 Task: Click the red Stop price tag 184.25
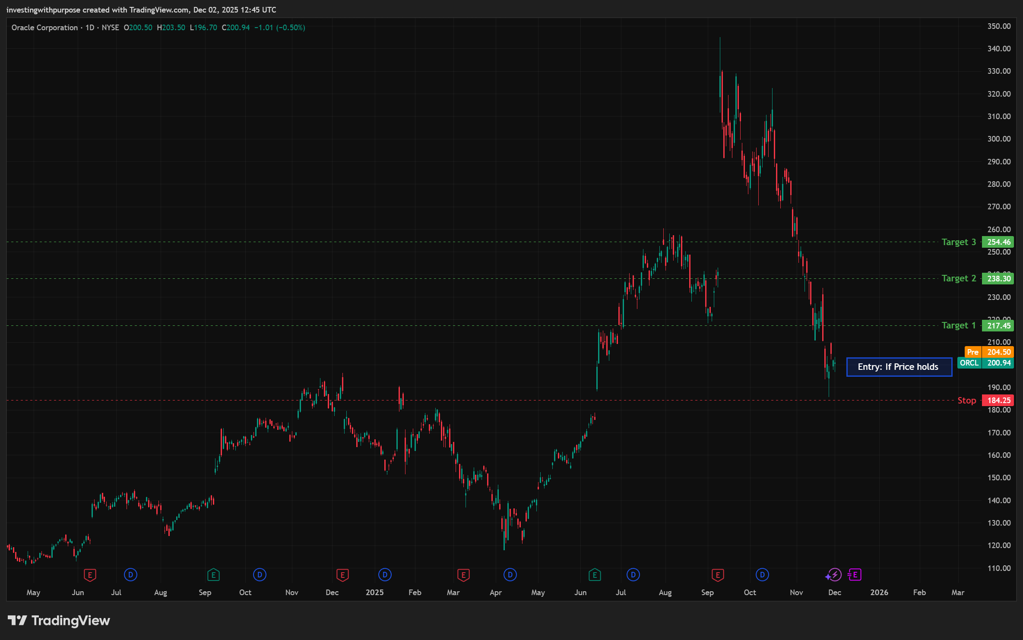click(998, 400)
